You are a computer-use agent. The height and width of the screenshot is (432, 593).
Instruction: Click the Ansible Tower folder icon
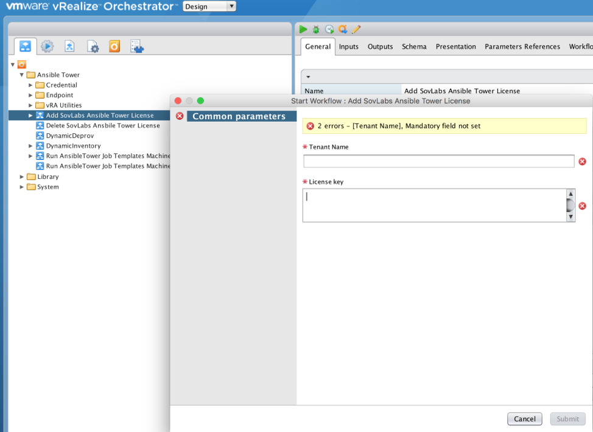[x=31, y=75]
